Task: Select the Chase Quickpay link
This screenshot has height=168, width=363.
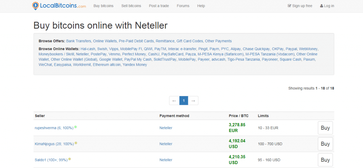Action: 256,49
